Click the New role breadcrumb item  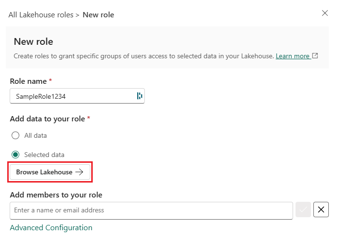[x=99, y=15]
